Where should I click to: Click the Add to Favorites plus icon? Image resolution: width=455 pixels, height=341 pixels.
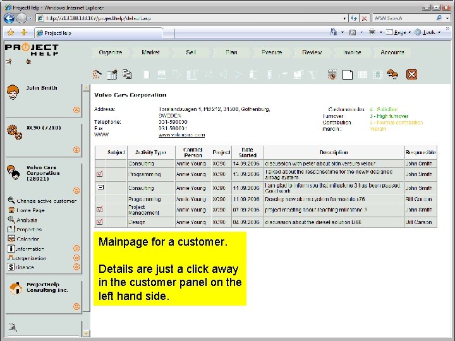(24, 32)
